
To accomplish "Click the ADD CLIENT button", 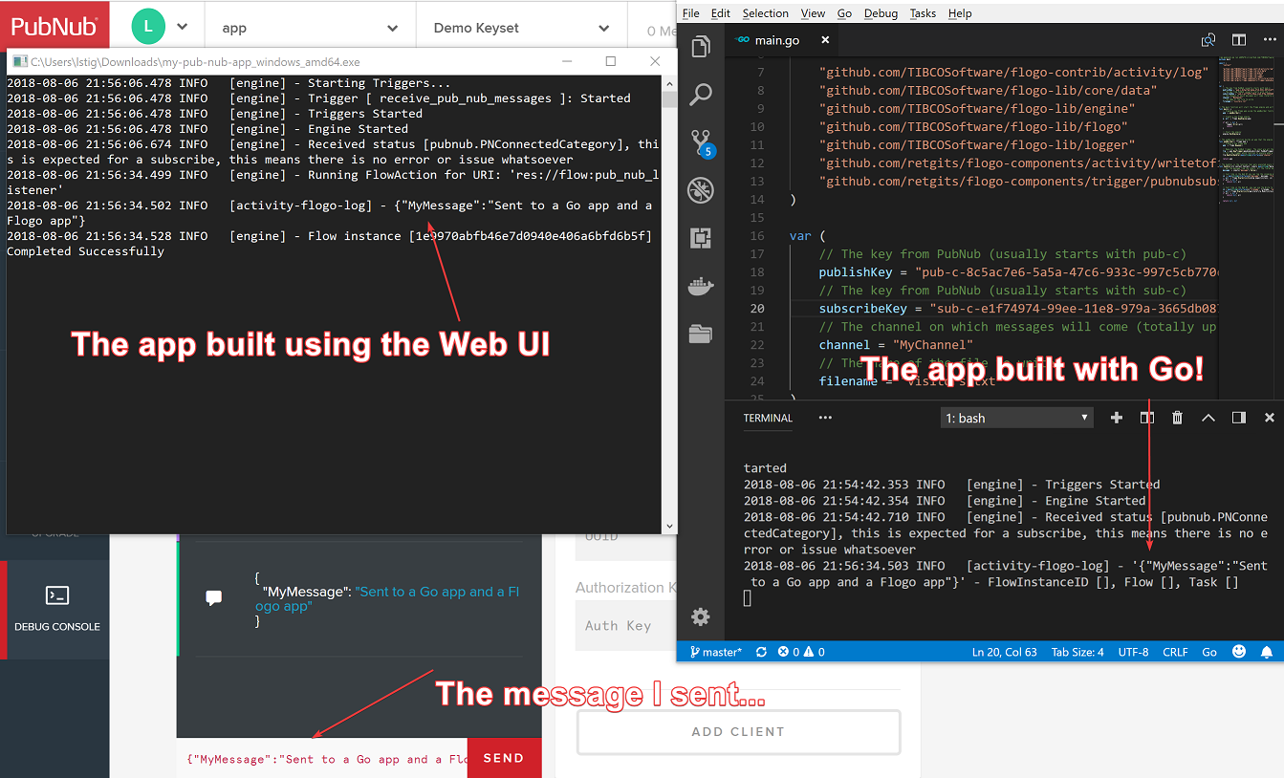I will (738, 732).
